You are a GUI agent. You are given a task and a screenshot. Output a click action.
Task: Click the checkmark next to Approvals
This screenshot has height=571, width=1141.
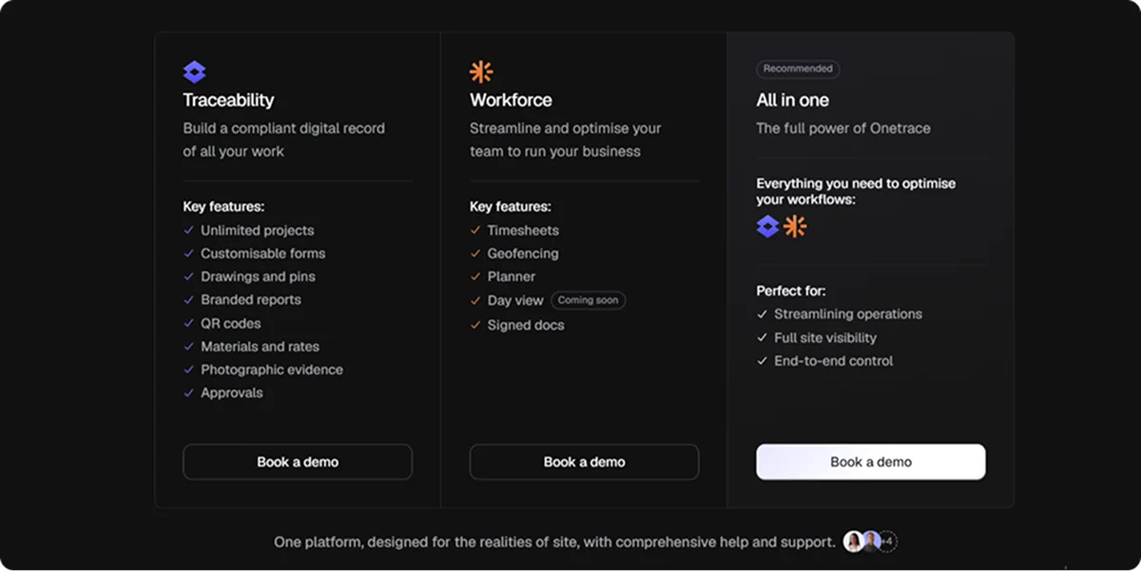(188, 392)
